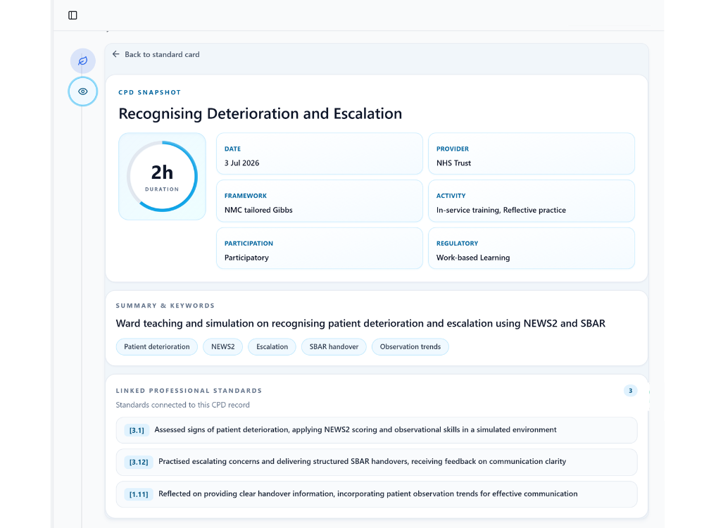Image resolution: width=704 pixels, height=528 pixels.
Task: Click the Escalation keyword chip
Action: (x=272, y=346)
